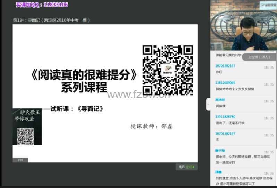Image resolution: width=277 pixels, height=188 pixels.
Task: Click username 13911828780 in chat
Action: (225, 117)
